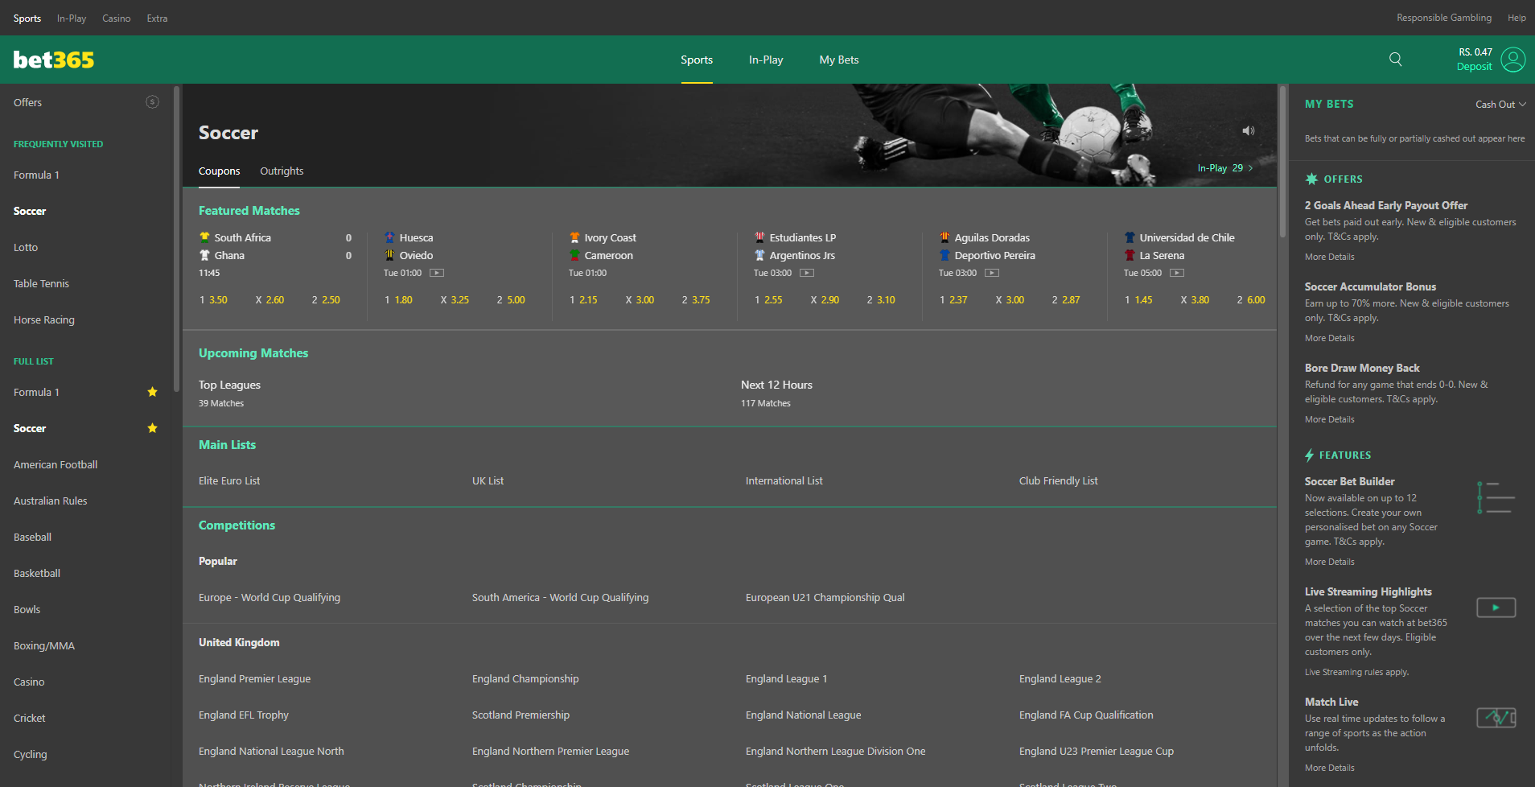This screenshot has height=787, width=1535.
Task: Click the Live Streaming Highlights play icon
Action: click(1496, 608)
